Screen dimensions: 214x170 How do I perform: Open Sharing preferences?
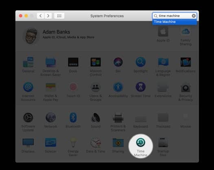coord(118,145)
